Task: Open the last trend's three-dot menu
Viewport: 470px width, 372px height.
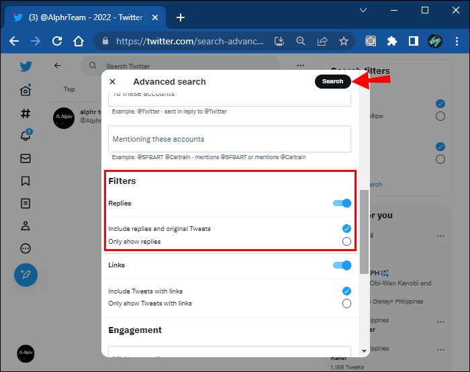Action: point(440,350)
